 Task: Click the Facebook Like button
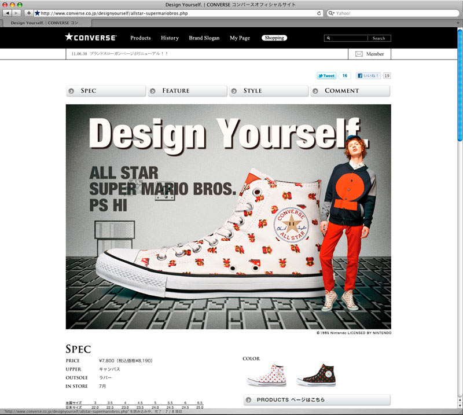(x=368, y=76)
